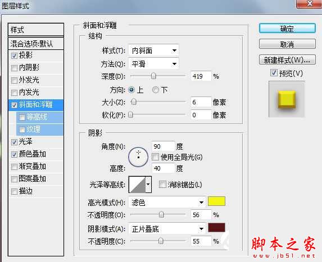The image size is (322, 262).
Task: Open the 渐变叠加 settings row
Action: point(36,167)
